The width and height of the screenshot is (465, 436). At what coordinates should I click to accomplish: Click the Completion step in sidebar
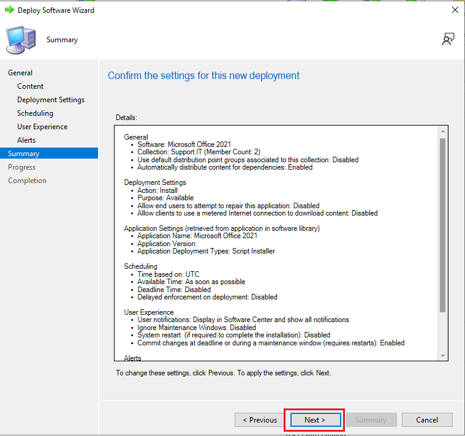click(28, 181)
